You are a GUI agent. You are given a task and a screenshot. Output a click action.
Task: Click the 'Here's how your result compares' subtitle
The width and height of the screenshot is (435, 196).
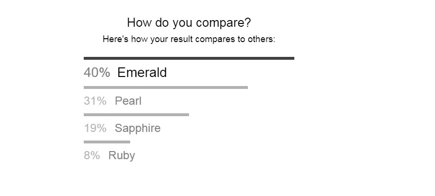189,39
